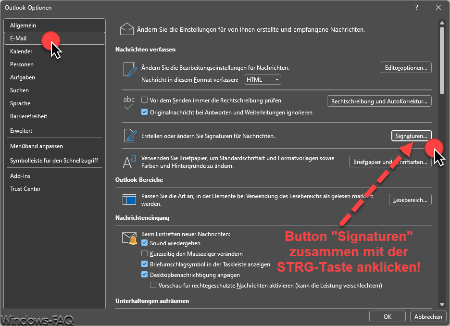450x326 pixels.
Task: Select the E-Mail category
Action: pyautogui.click(x=54, y=38)
